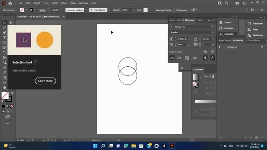Screen dimensions: 267x150
Task: Click the Default Fill and Stroke icon
Action: 3,101
